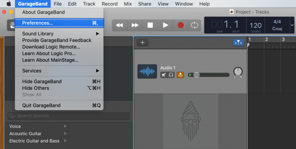Click the playhead marker at bar 1
The height and width of the screenshot is (149, 296).
tap(248, 45)
